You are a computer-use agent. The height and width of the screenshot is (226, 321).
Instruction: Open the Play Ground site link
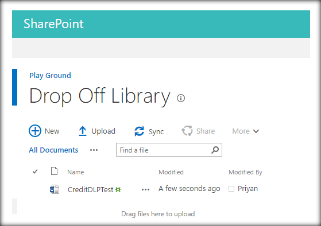coord(50,76)
